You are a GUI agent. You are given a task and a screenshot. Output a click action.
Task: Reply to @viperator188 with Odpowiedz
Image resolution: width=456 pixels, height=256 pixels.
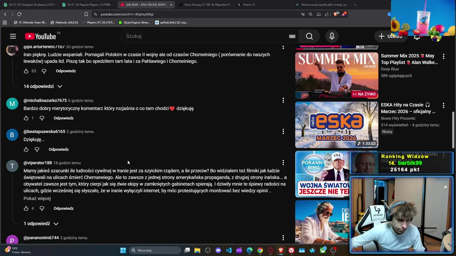64,208
